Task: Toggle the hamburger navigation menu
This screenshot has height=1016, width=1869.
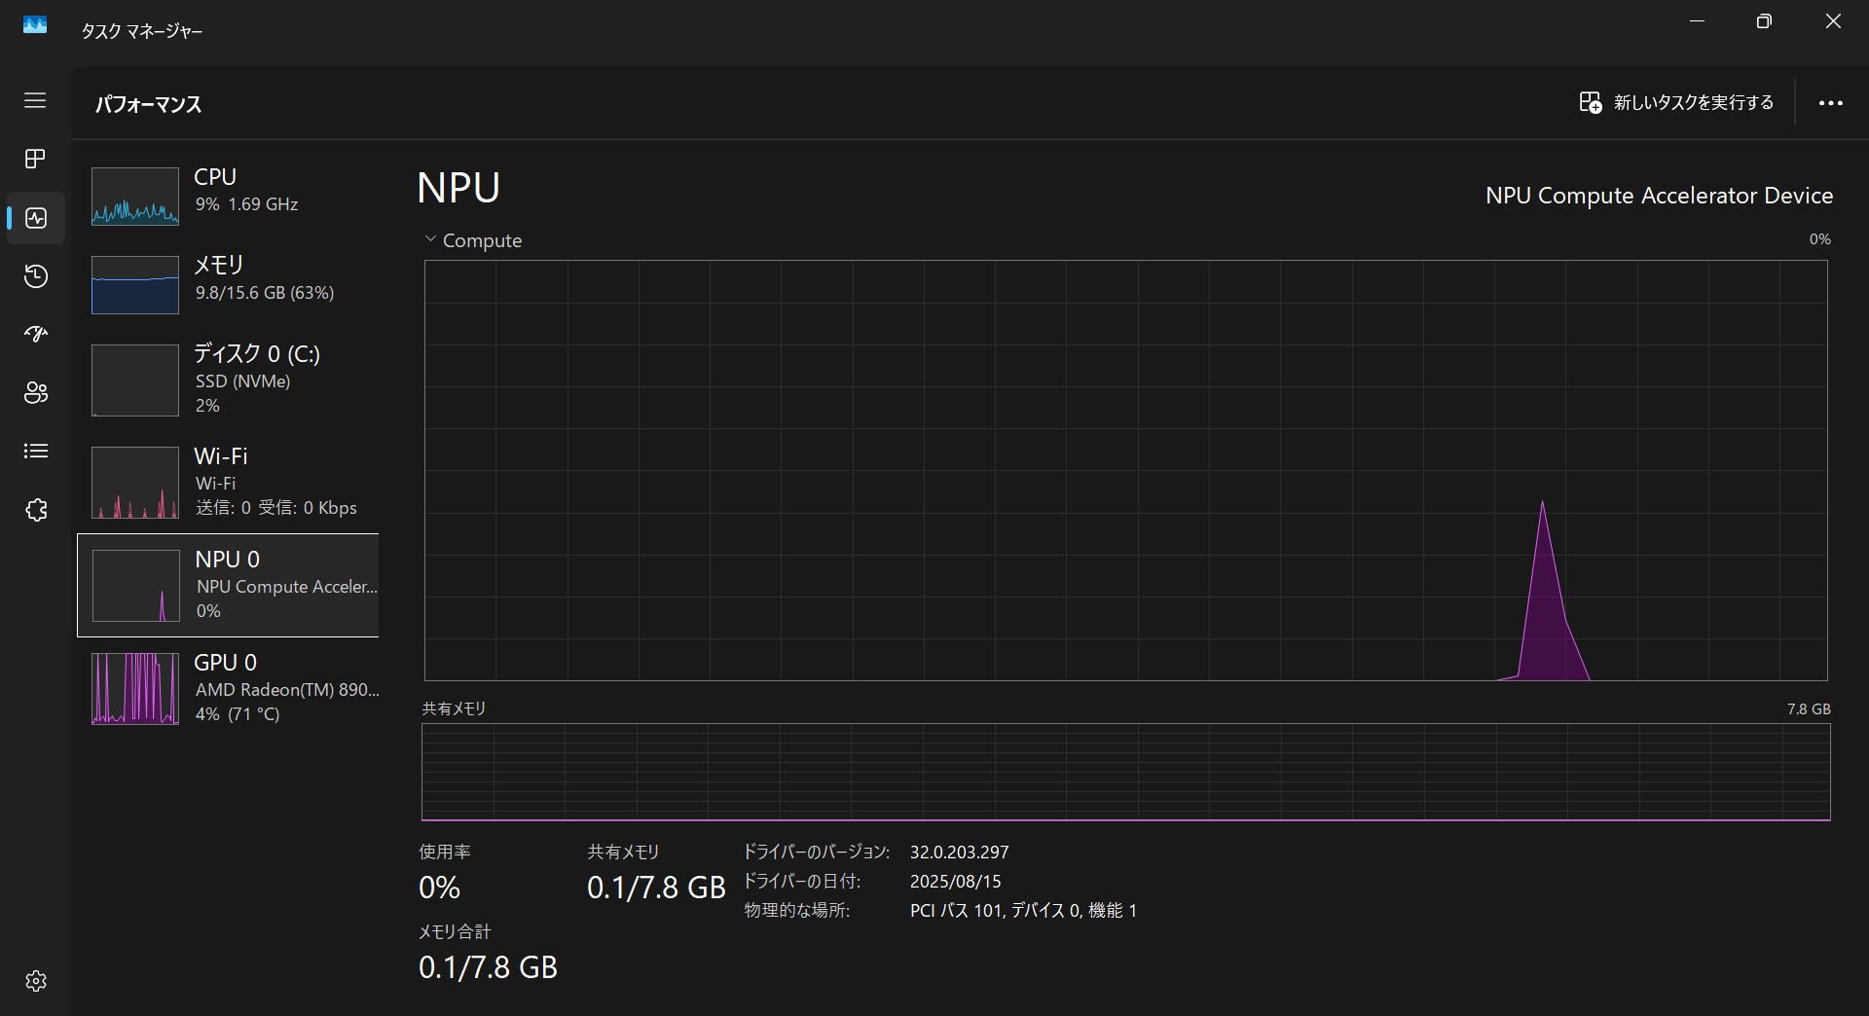Action: (35, 100)
